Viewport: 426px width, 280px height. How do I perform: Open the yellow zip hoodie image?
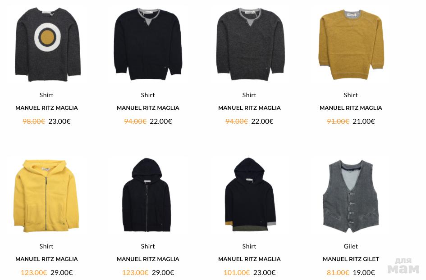46,196
